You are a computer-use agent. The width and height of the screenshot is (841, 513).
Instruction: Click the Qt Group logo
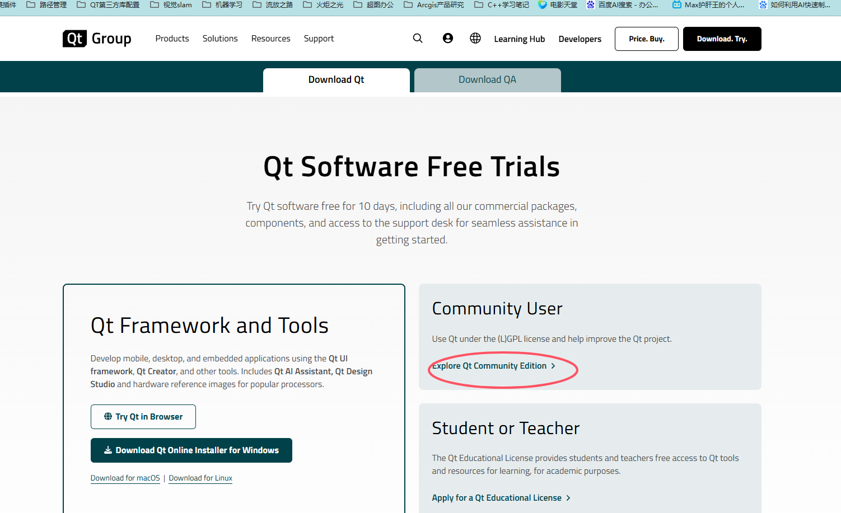click(x=97, y=39)
